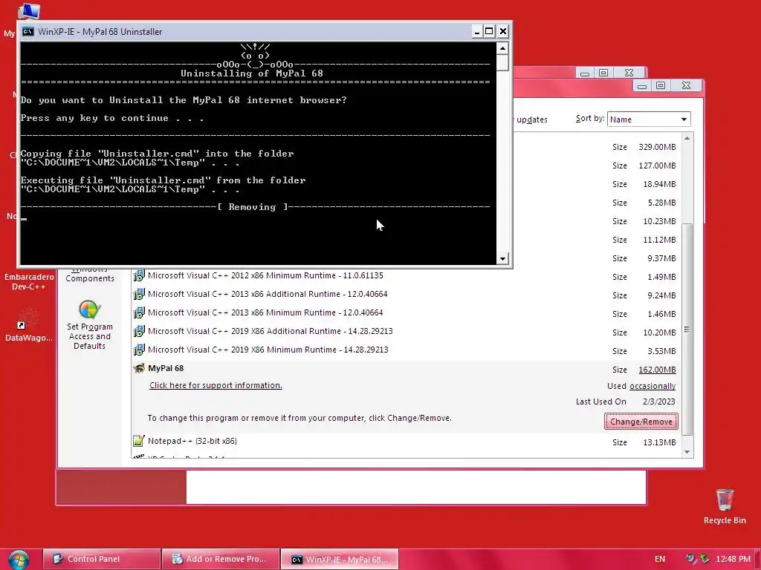This screenshot has height=570, width=761.
Task: Click the second system tray icon
Action: pos(705,559)
